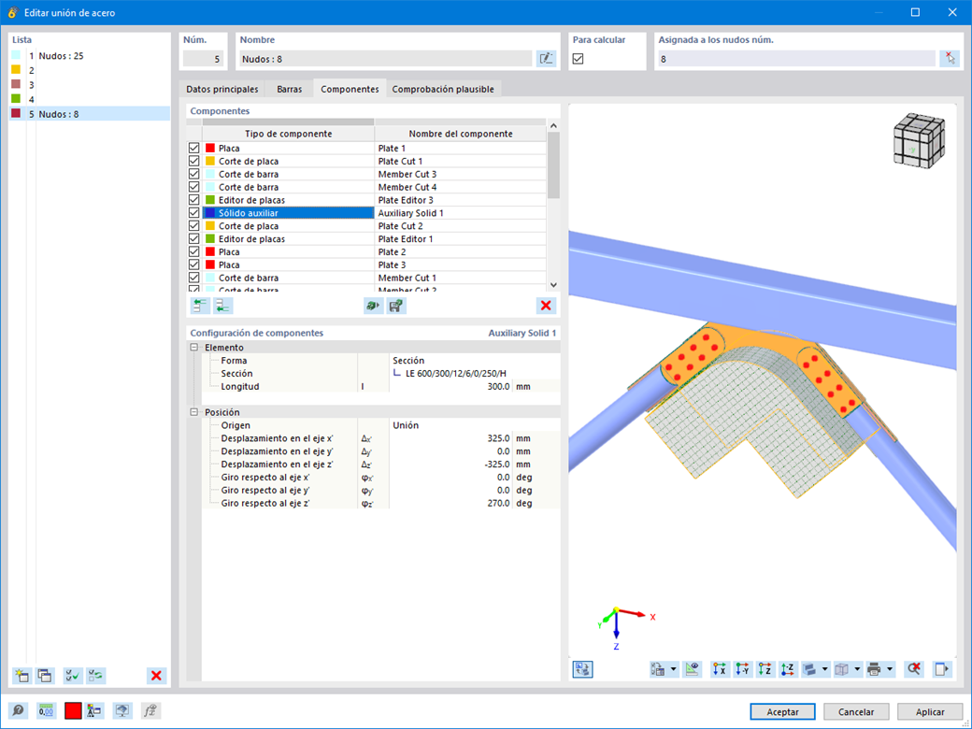Image resolution: width=972 pixels, height=729 pixels.
Task: Open the Comprobación plausible tab
Action: pos(443,90)
